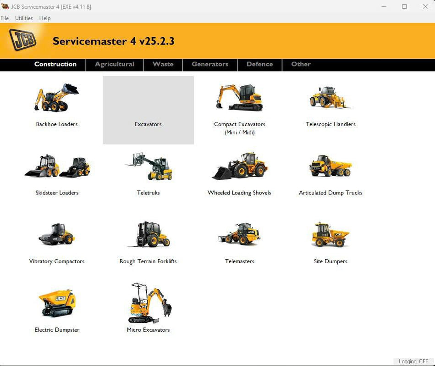Select the Compact Excavators (Mini / Midi) icon
Screen dimensions: 435x366
click(x=239, y=98)
